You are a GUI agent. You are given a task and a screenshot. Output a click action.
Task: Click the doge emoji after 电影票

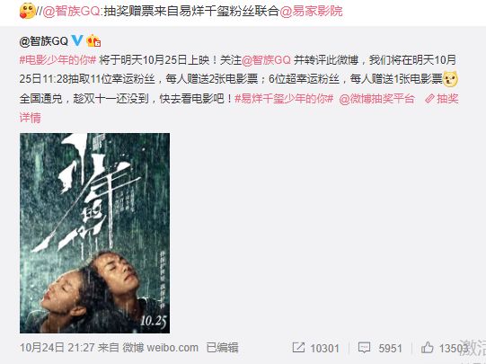[450, 79]
